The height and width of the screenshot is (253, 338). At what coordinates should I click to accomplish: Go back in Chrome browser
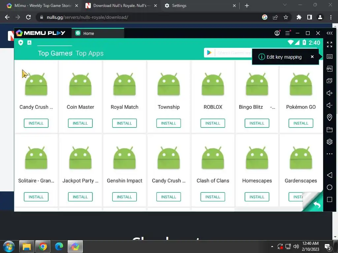(7, 17)
